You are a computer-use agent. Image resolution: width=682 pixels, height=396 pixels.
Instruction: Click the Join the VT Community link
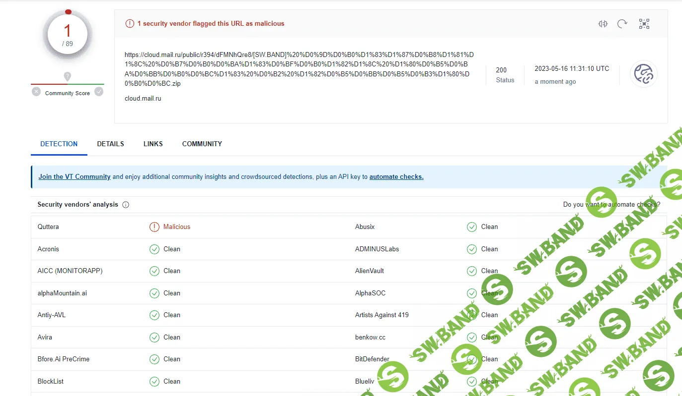coord(75,177)
